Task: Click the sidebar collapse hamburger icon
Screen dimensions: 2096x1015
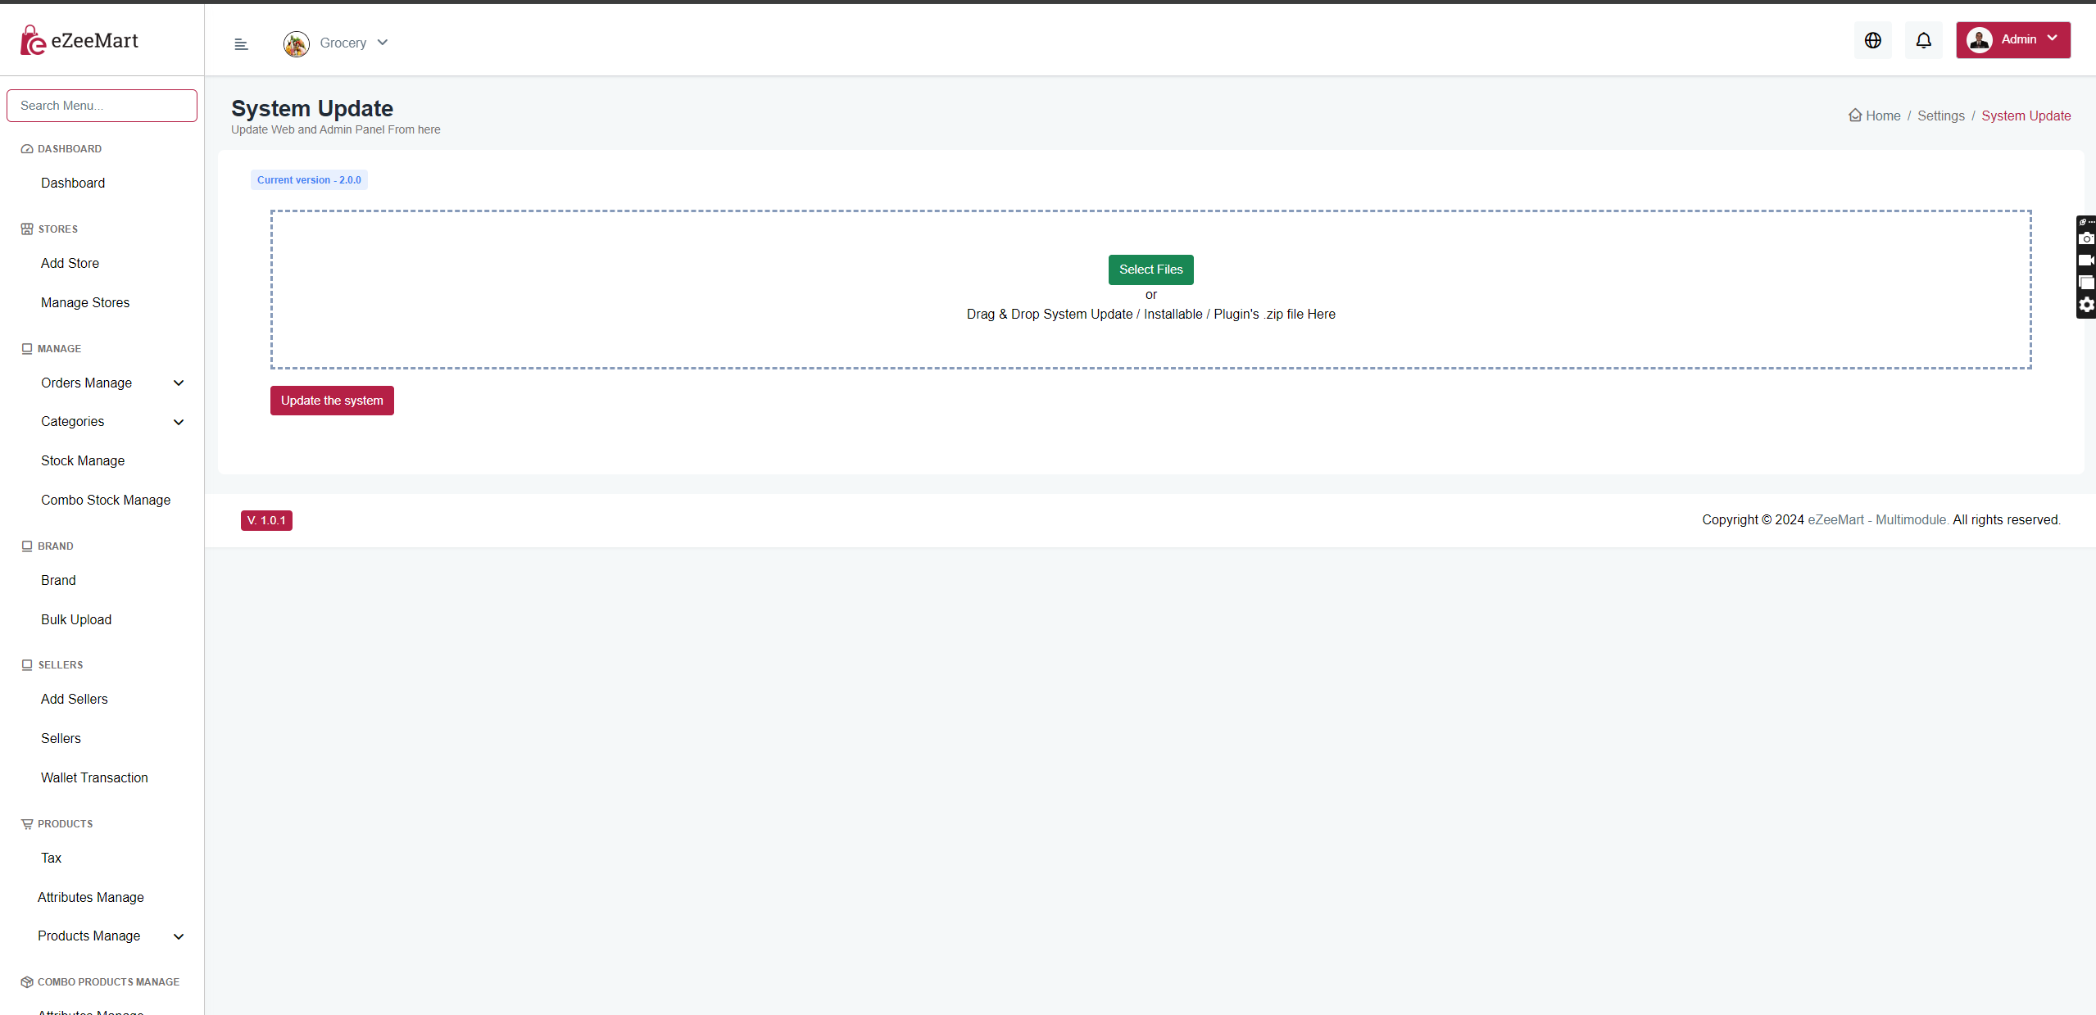Action: (241, 44)
